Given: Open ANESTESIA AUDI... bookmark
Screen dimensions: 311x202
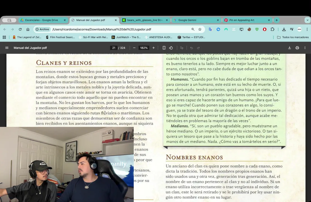Looking at the screenshot, I should 158,37.
